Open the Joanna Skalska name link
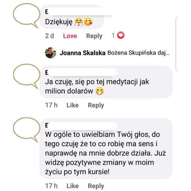The height and width of the screenshot is (191, 191). [82, 53]
